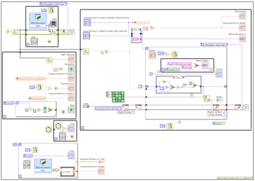Select the Input Angle indicator terminal
Viewport: 255px width, 181px height.
243,16
